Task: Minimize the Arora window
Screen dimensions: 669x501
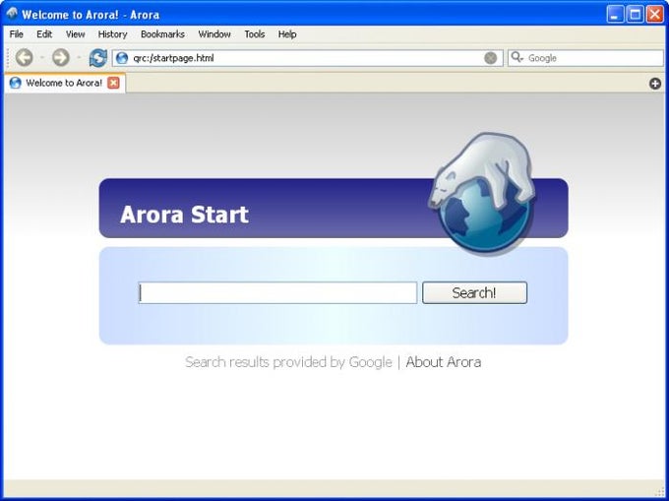Action: pyautogui.click(x=615, y=14)
